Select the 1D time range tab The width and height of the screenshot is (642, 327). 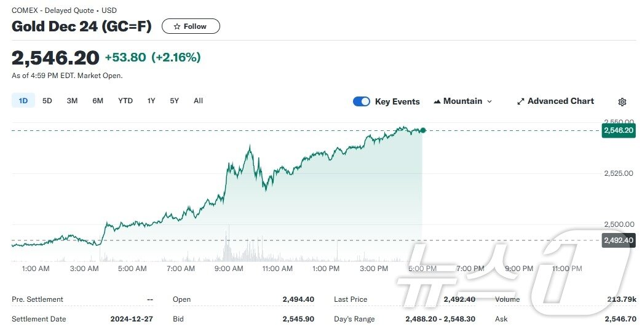pyautogui.click(x=23, y=101)
